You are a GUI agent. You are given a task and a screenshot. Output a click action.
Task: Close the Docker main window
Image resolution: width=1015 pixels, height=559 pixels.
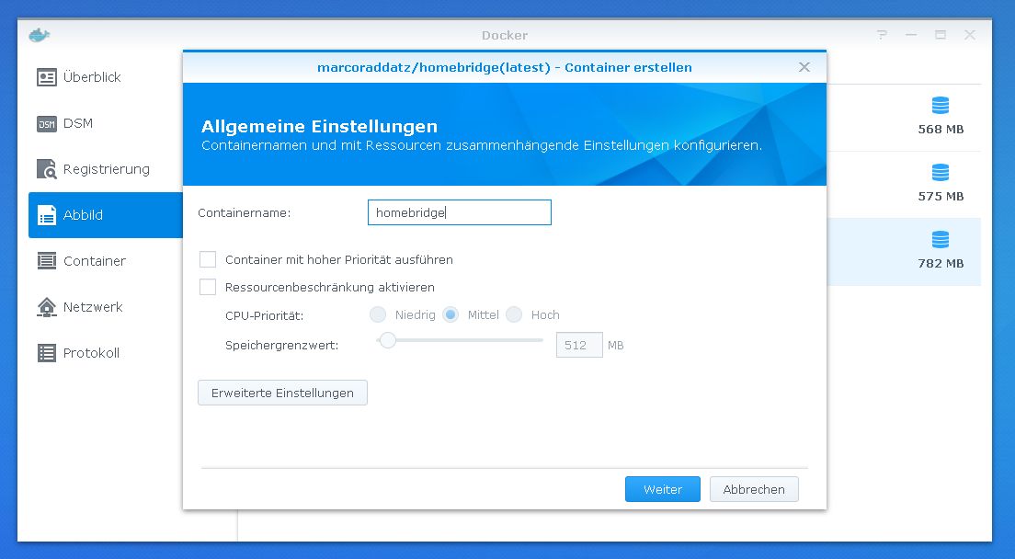pos(969,35)
